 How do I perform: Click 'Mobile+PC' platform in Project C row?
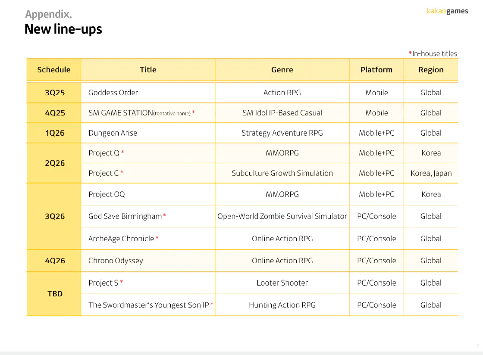(x=376, y=173)
